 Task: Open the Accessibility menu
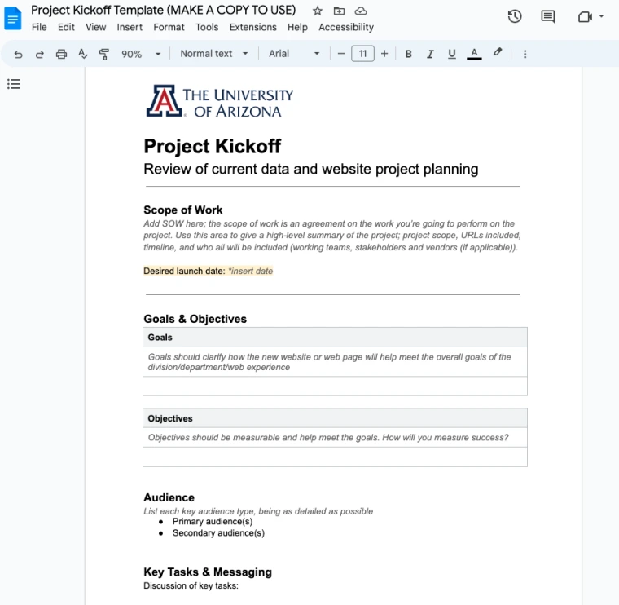(x=346, y=27)
